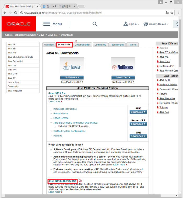Click Java SE breadcrumb link

coord(53,35)
